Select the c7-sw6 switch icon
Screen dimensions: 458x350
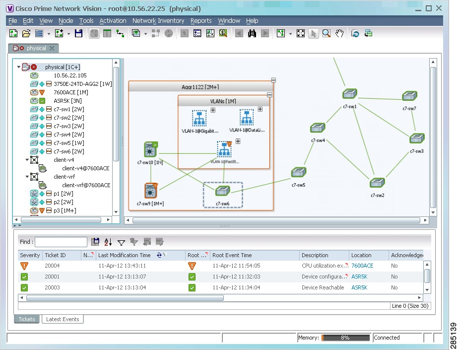tap(223, 191)
